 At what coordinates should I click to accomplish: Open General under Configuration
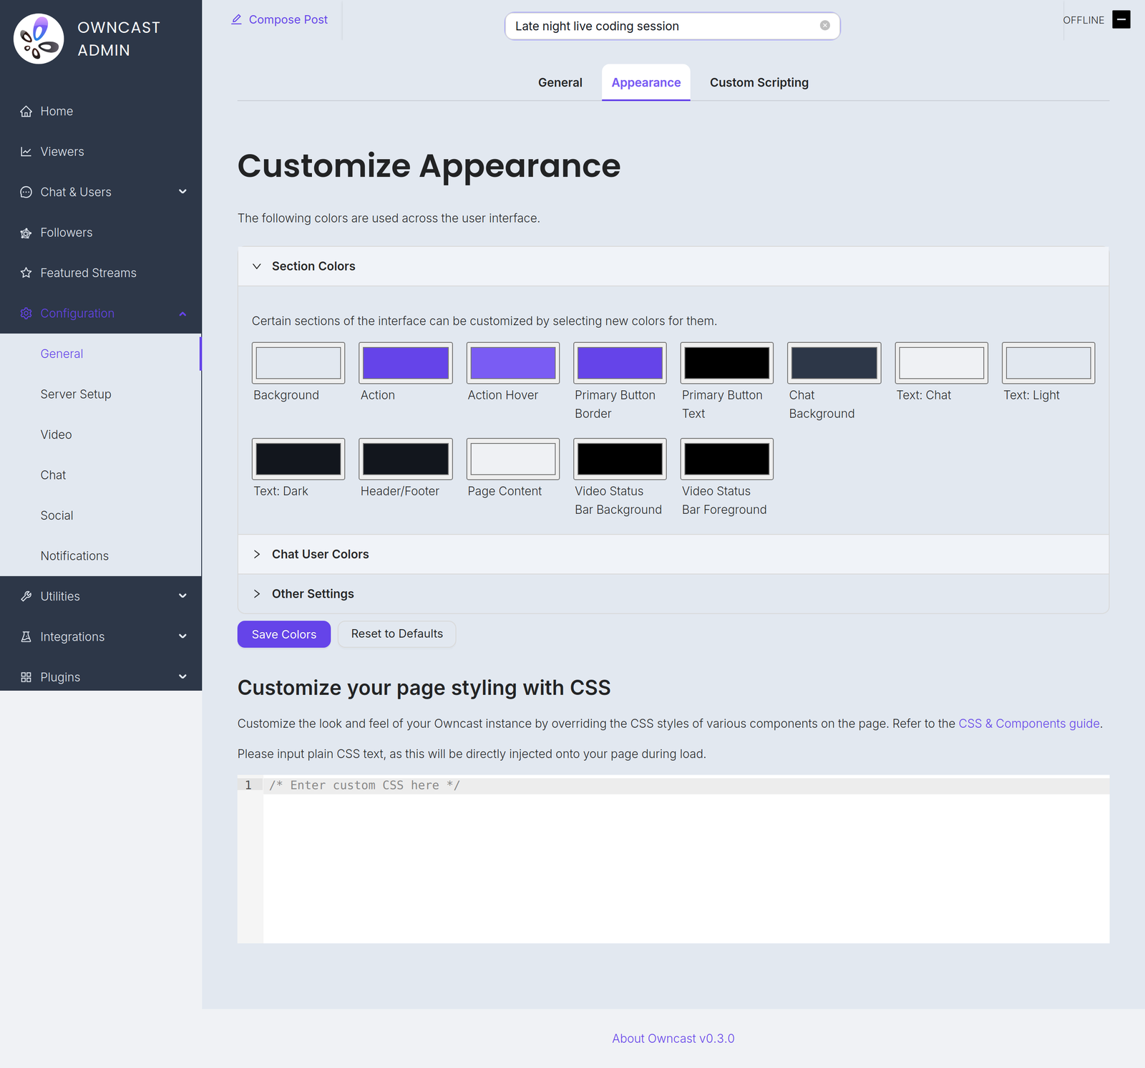100,354
